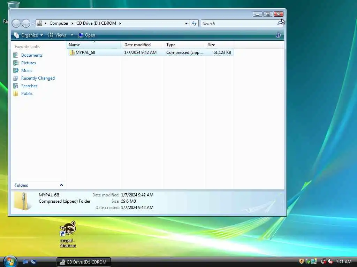Click CD Drive (D:) CDROM breadcrumb segment
This screenshot has width=357, height=267.
[96, 23]
